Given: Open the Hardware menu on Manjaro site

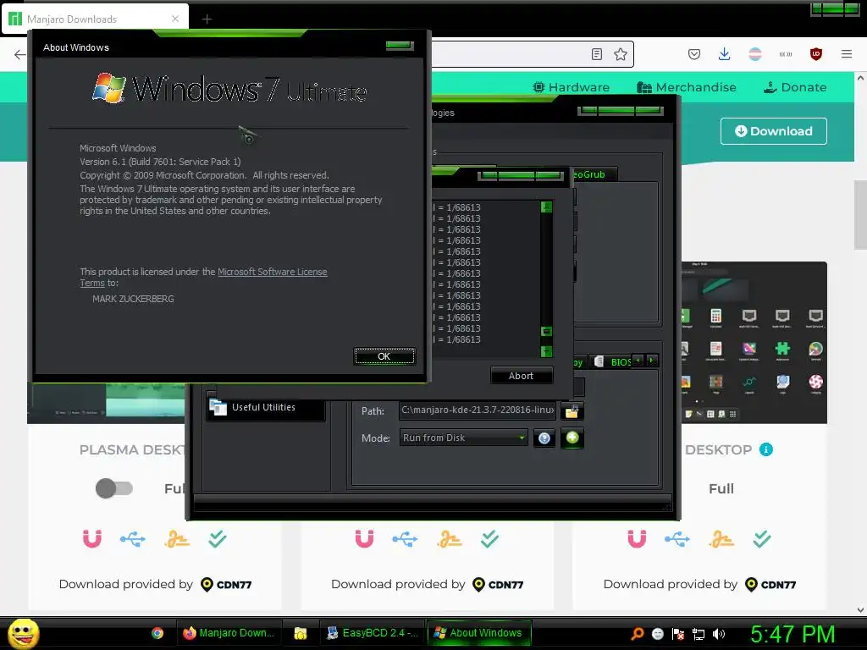Looking at the screenshot, I should tap(571, 87).
